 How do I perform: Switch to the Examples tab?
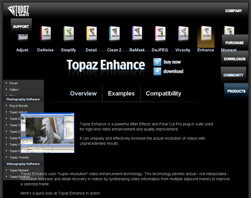pos(121,94)
